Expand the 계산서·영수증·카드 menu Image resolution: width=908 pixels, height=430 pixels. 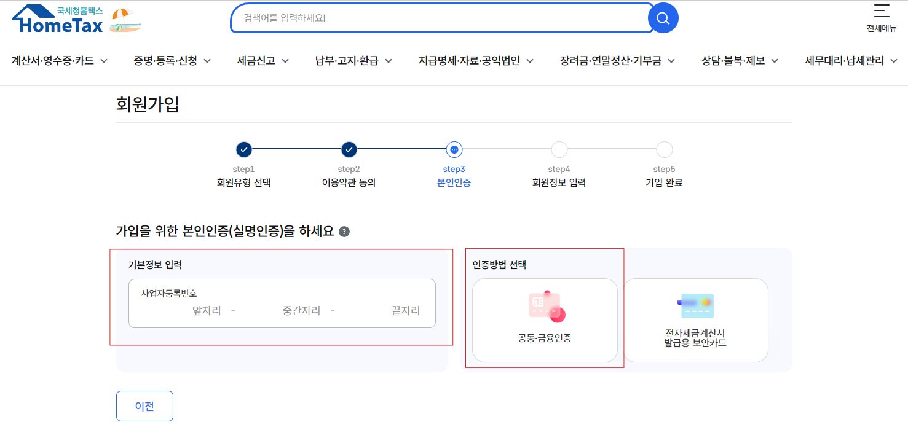point(60,61)
